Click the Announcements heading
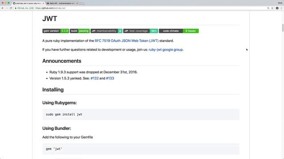This screenshot has height=159, width=284. pyautogui.click(x=62, y=61)
